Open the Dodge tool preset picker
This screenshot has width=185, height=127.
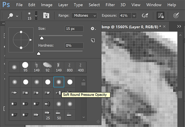(x=10, y=16)
